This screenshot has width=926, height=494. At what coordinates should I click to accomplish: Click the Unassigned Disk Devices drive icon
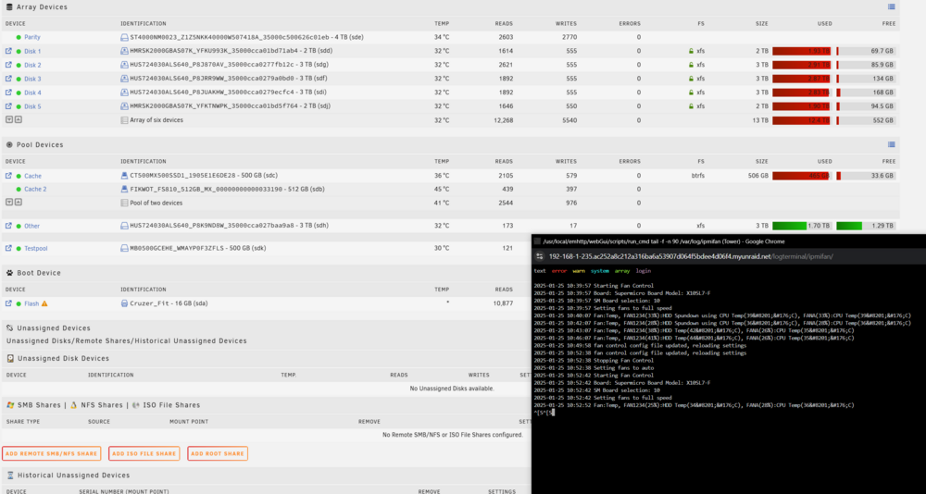10,358
